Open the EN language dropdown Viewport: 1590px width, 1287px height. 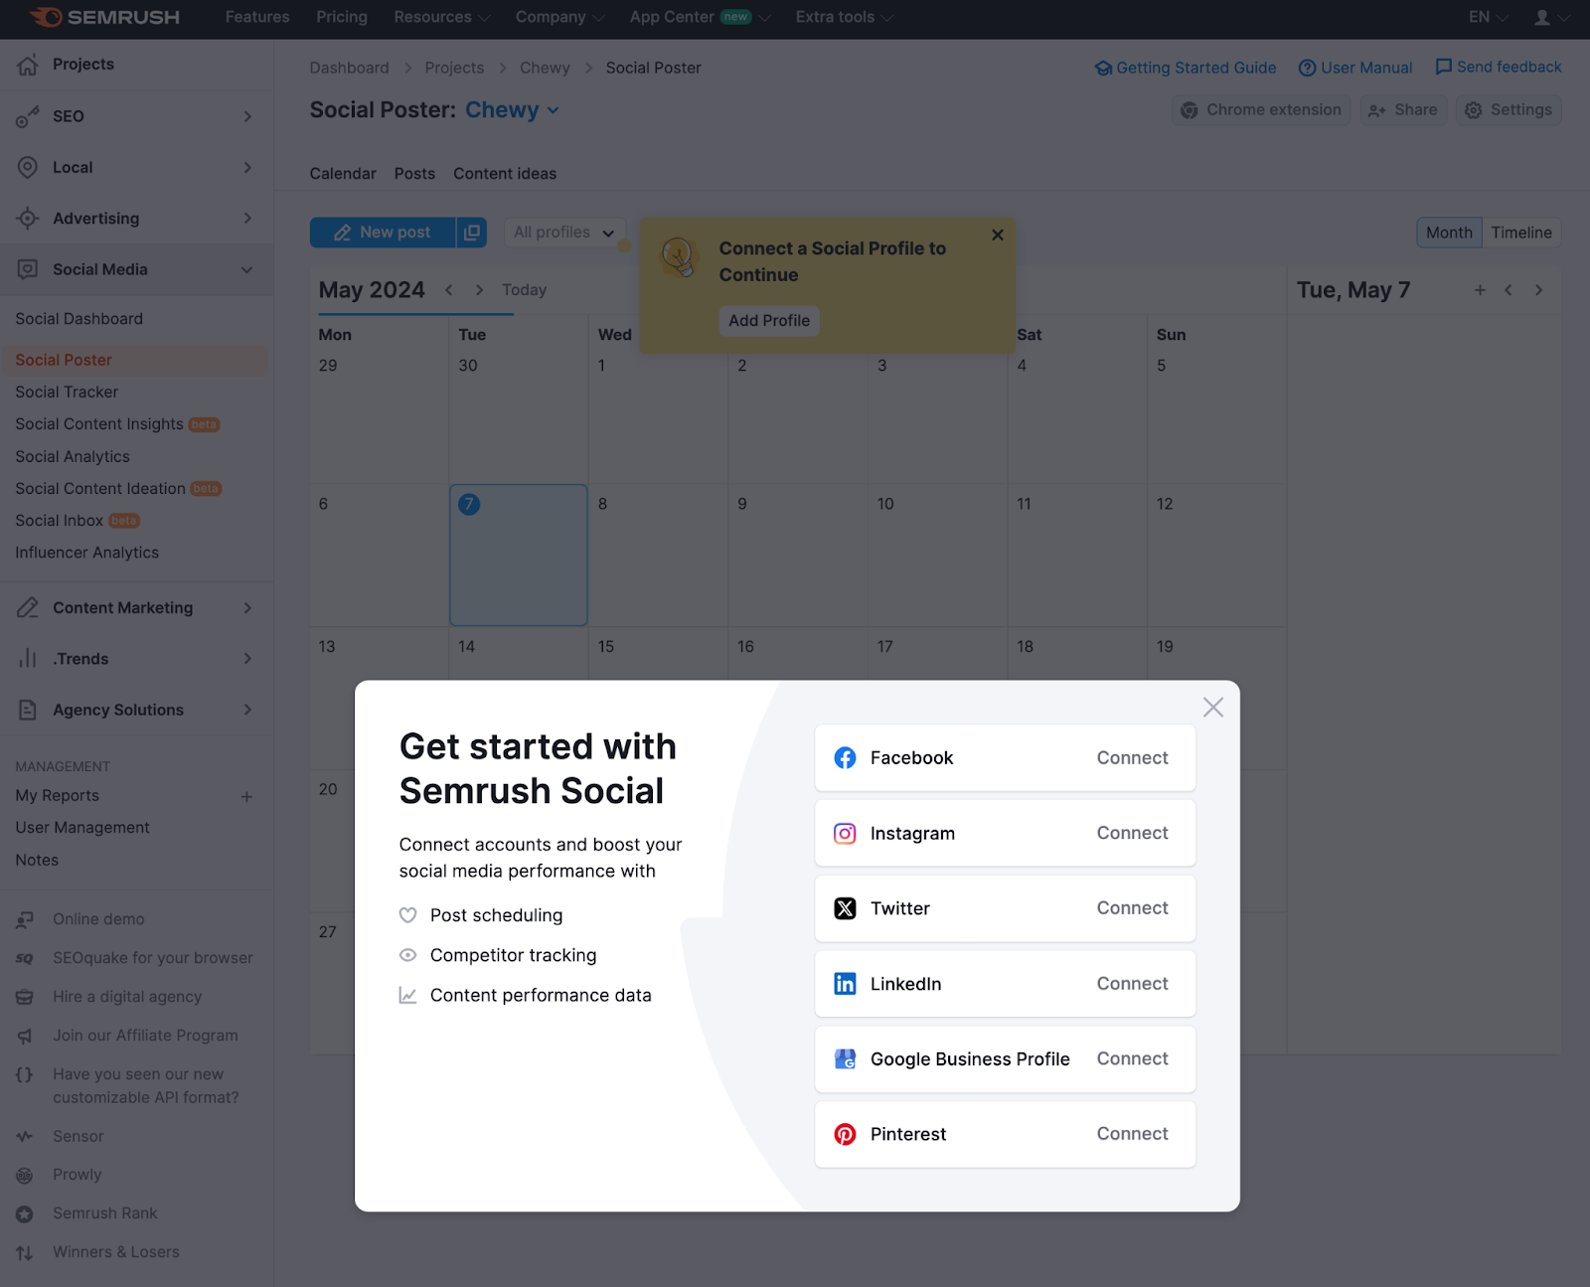click(1488, 17)
